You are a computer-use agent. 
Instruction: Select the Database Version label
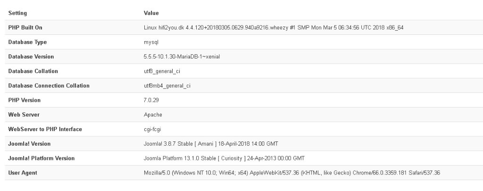(x=31, y=57)
